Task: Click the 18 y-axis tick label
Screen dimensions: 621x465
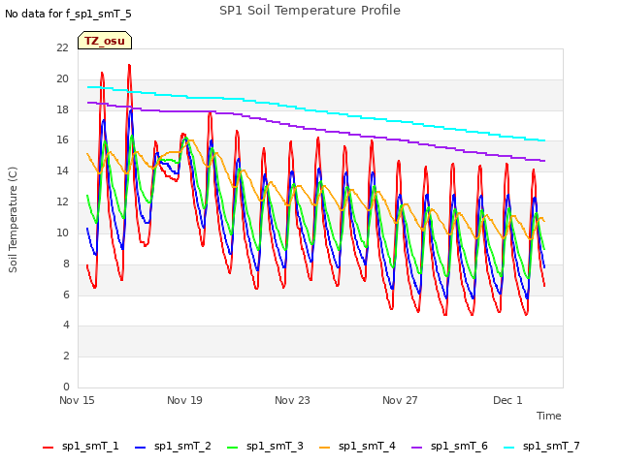Action: [62, 109]
